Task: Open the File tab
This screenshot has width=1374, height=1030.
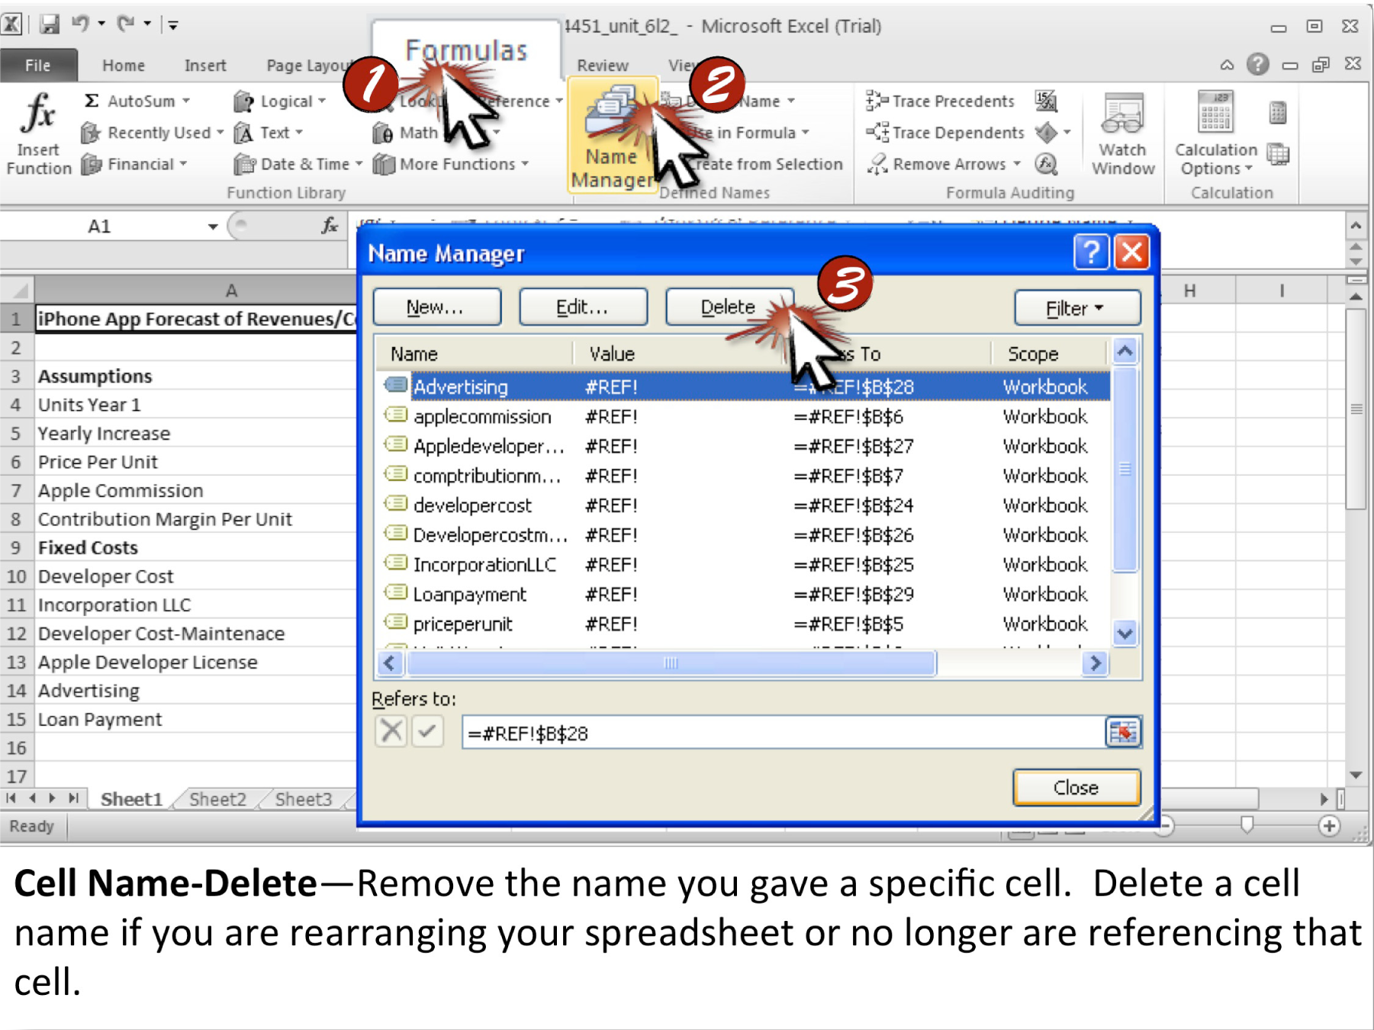Action: (38, 66)
